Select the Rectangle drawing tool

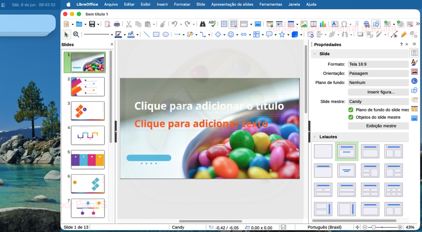[156, 34]
